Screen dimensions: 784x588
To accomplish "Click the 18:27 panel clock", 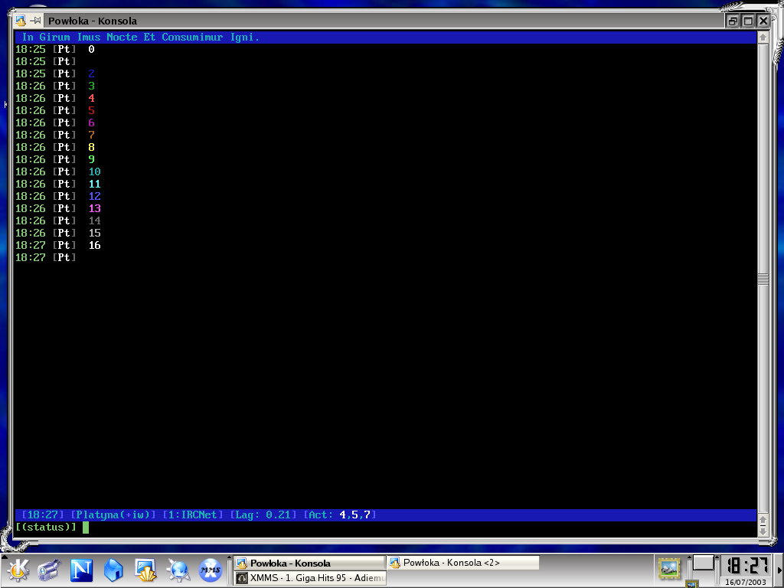I will tap(746, 566).
